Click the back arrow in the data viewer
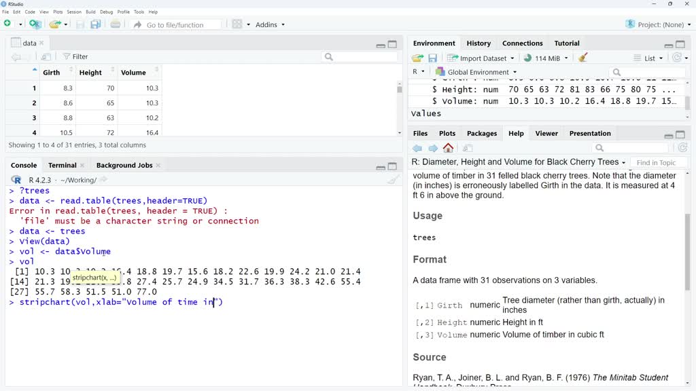This screenshot has width=696, height=391. coord(16,57)
